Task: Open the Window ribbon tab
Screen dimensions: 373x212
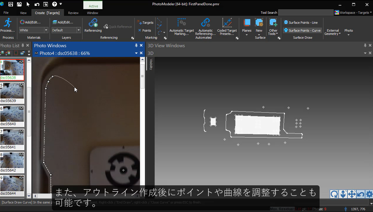Action: click(92, 13)
